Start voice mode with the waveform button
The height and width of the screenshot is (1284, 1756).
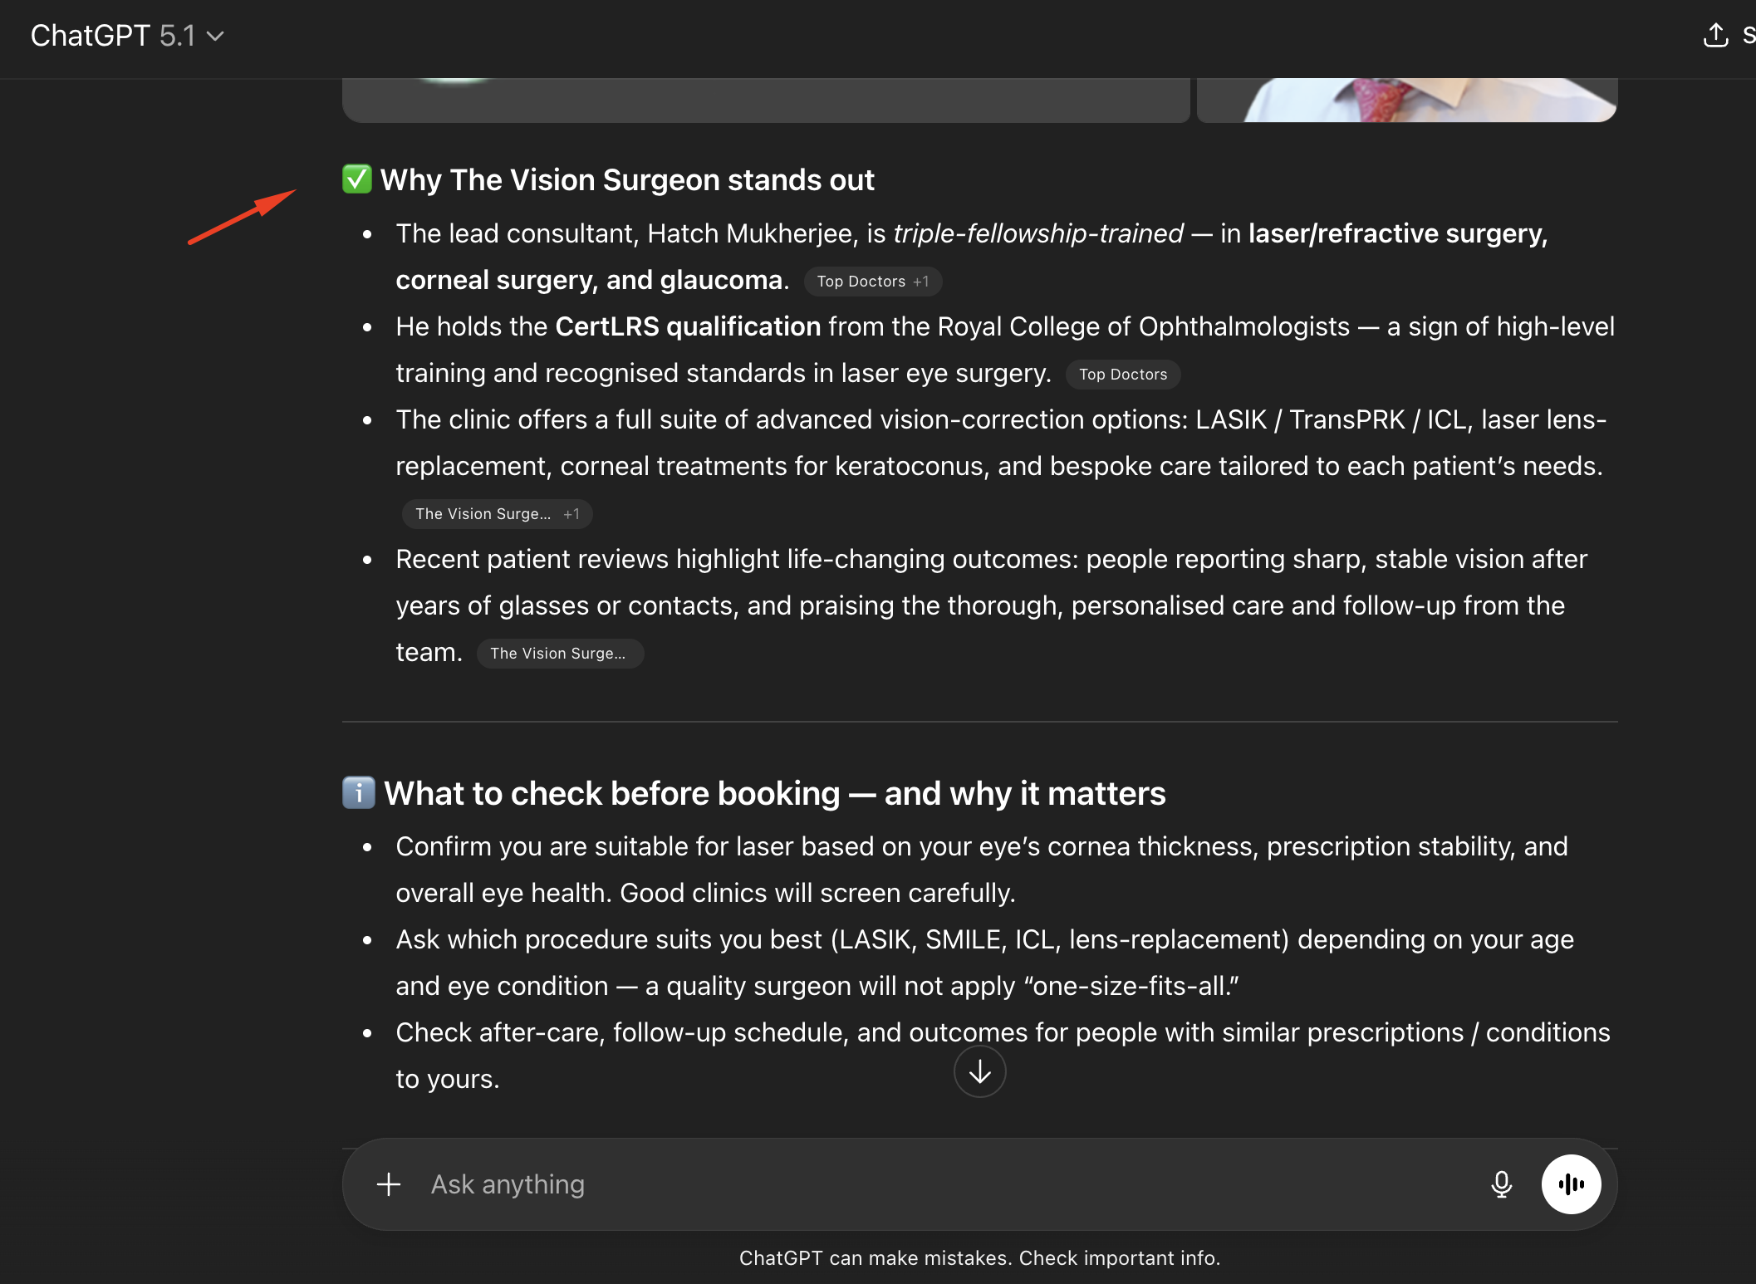tap(1571, 1184)
